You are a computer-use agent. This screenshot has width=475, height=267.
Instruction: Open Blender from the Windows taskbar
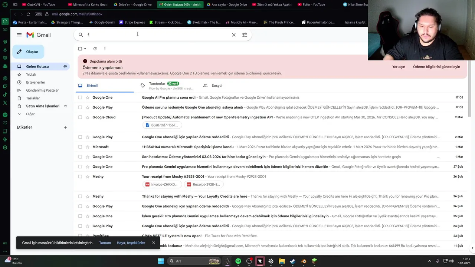pyautogui.click(x=304, y=261)
